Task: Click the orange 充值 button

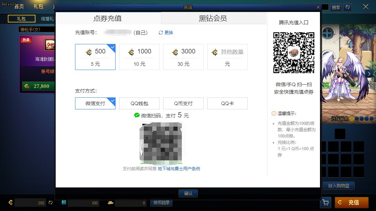Action: point(351,203)
